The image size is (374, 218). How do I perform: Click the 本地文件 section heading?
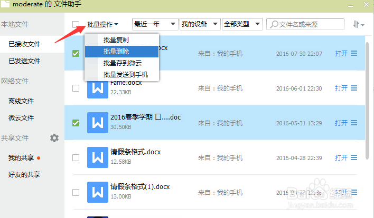(x=15, y=24)
